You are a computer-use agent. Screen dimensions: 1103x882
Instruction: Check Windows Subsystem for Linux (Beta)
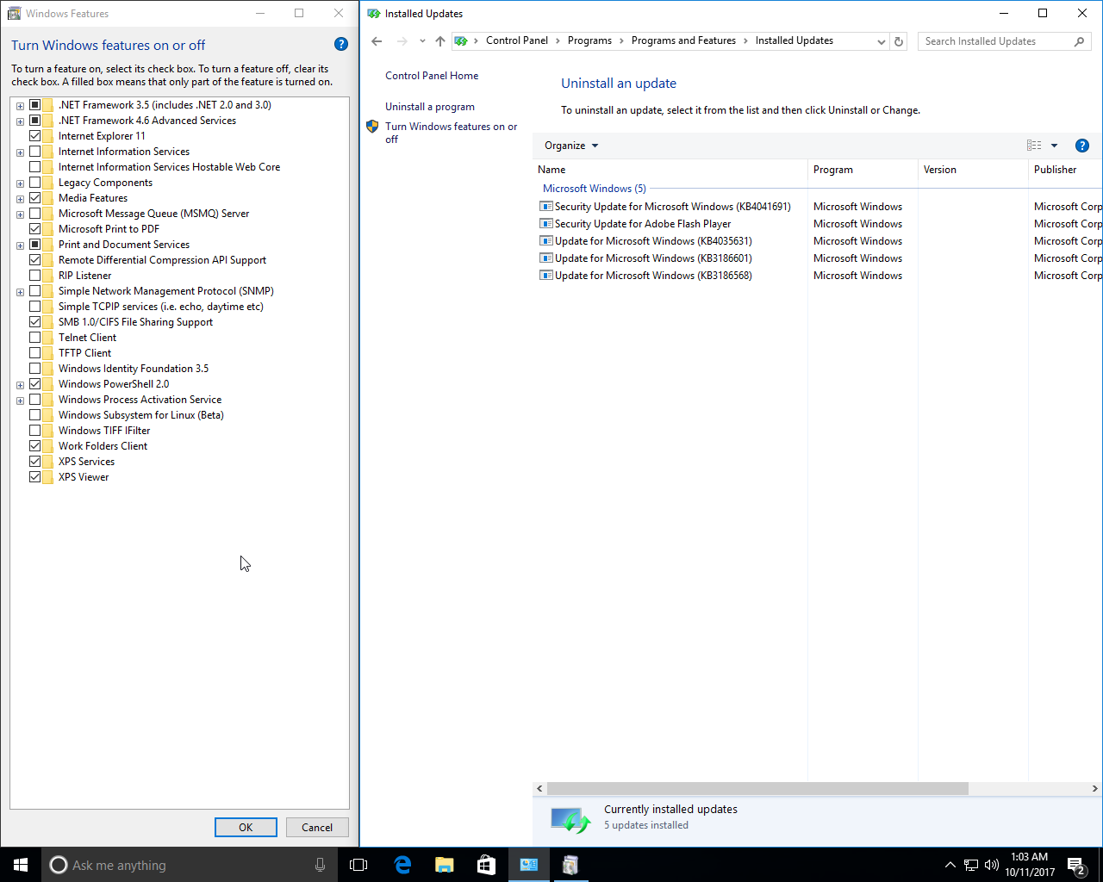[35, 415]
